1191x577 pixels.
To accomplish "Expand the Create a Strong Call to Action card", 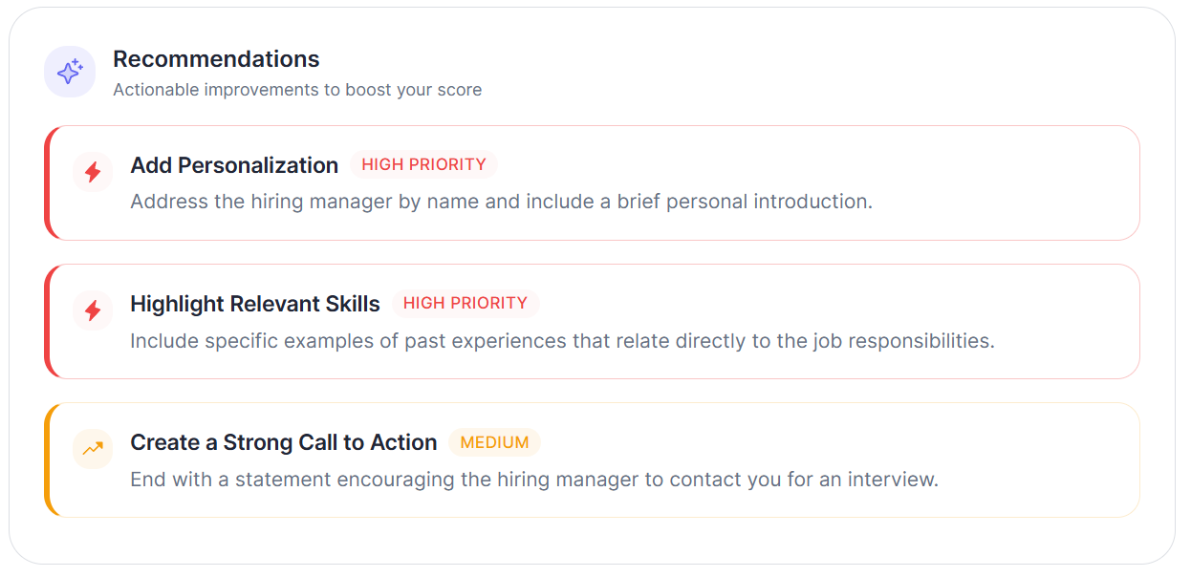I will (593, 459).
